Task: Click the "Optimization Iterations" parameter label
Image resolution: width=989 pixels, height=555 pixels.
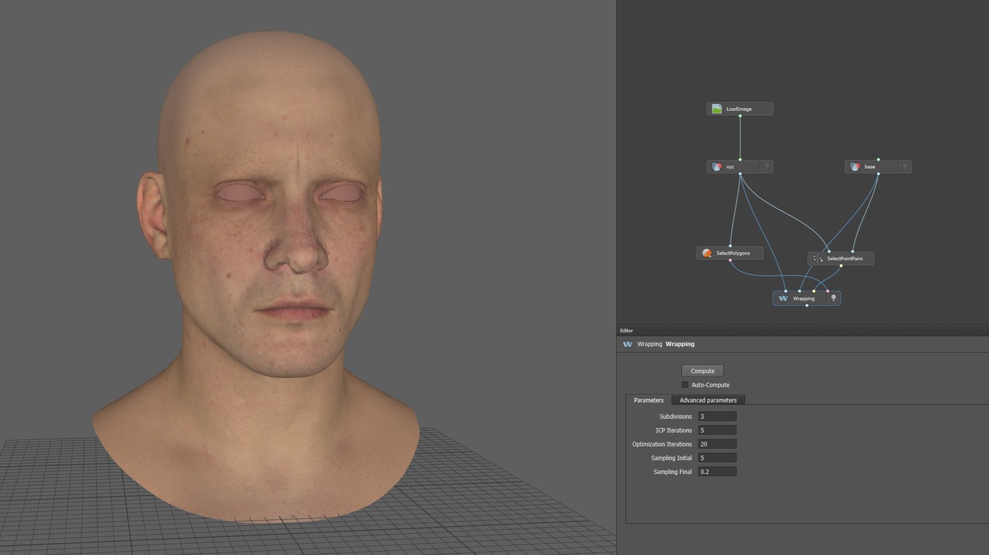Action: (x=662, y=444)
